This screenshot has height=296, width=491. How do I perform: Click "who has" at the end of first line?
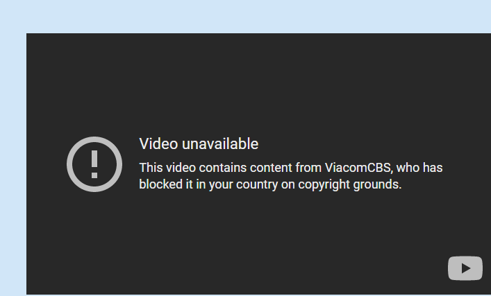419,168
